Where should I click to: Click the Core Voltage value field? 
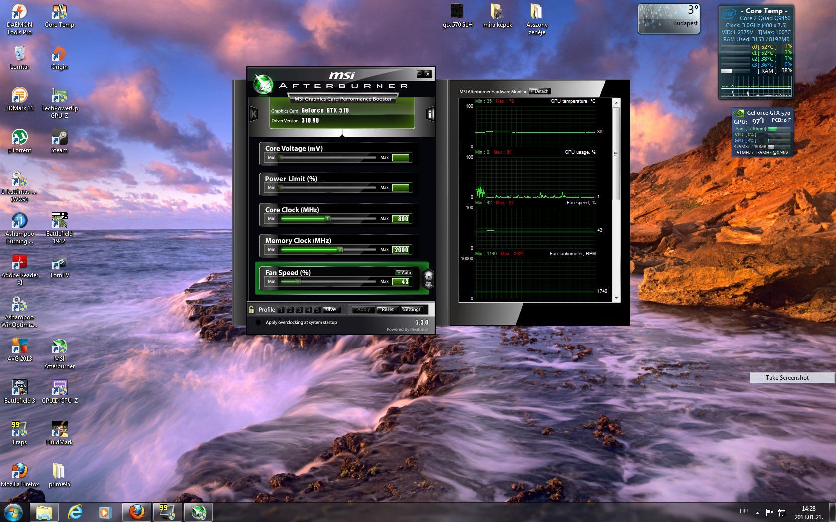[401, 158]
